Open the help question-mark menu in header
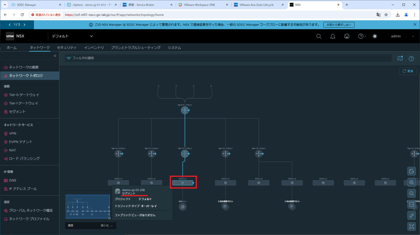The height and width of the screenshot is (235, 420). tap(362, 36)
